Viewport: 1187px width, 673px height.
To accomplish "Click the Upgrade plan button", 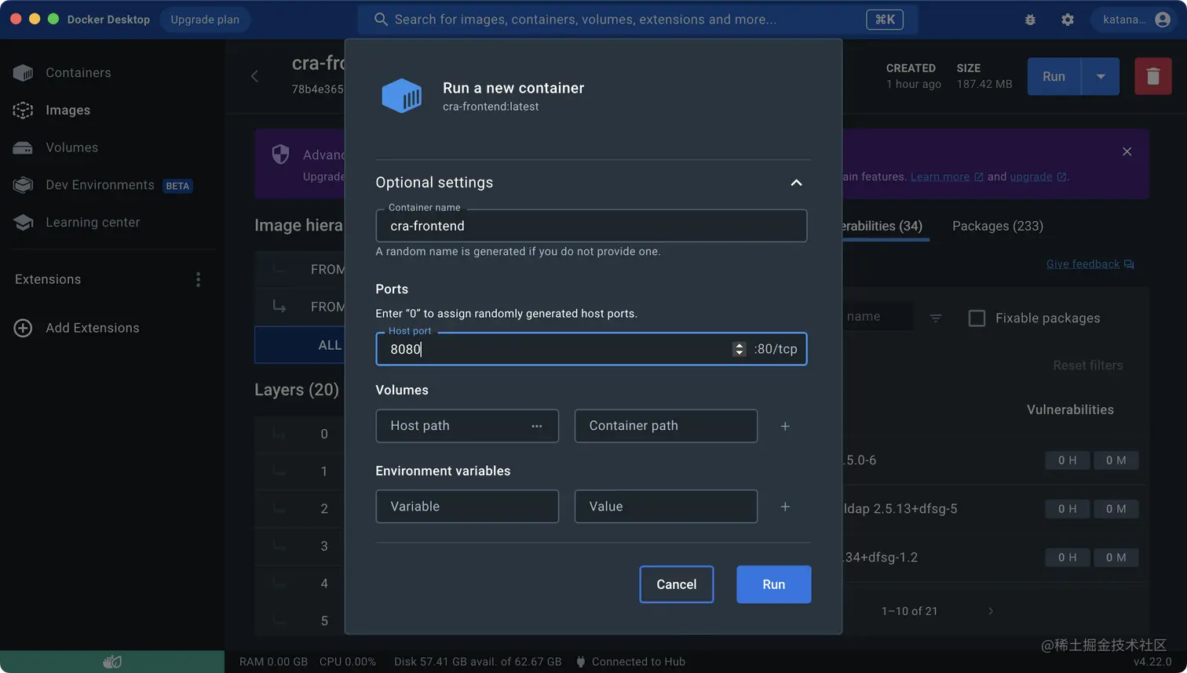I will pyautogui.click(x=205, y=20).
